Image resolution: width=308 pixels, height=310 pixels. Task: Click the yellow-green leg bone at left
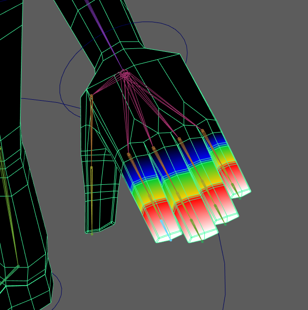(9, 205)
